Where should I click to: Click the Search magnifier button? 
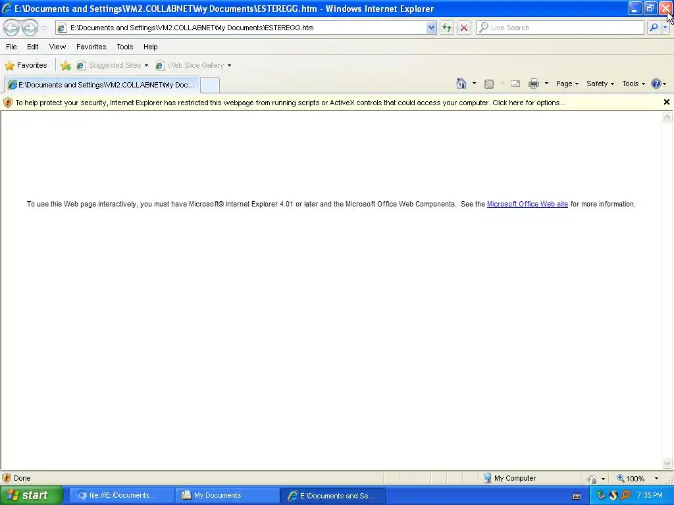click(654, 28)
